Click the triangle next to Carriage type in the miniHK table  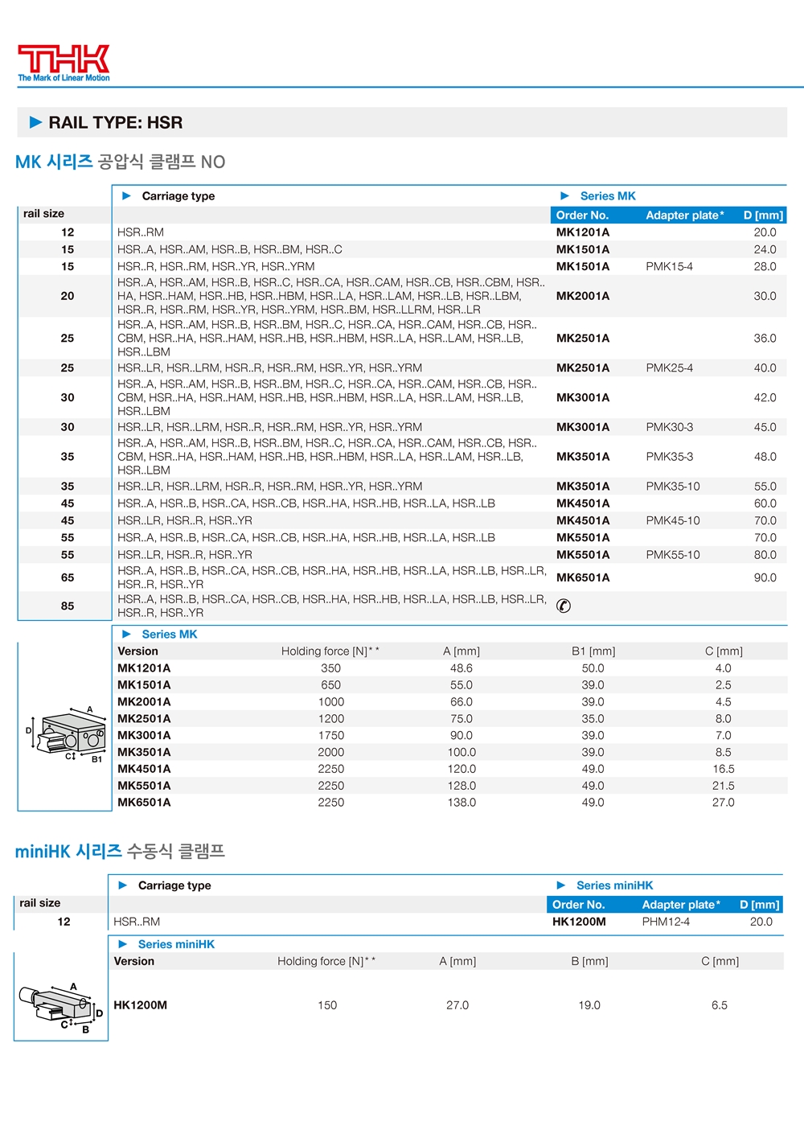(x=123, y=885)
